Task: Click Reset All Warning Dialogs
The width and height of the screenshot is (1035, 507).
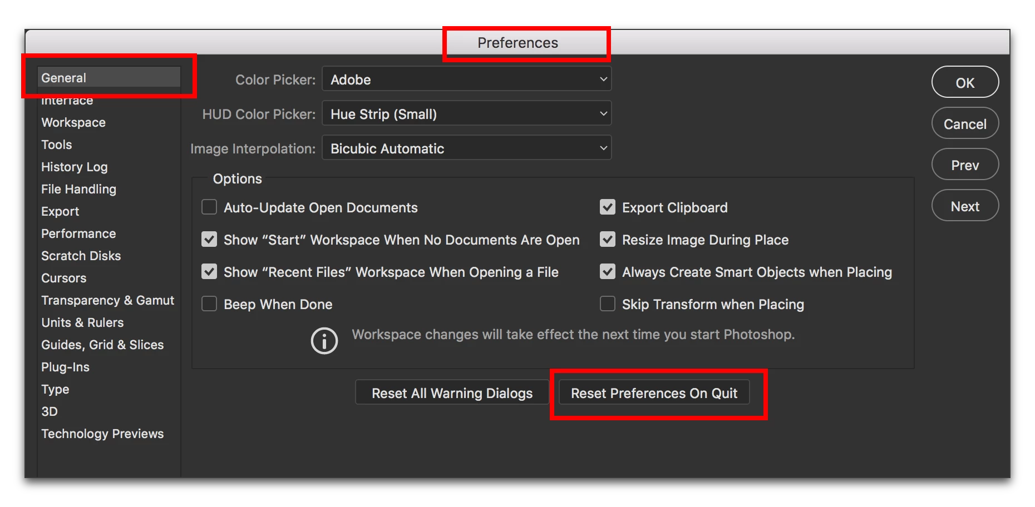Action: point(452,393)
